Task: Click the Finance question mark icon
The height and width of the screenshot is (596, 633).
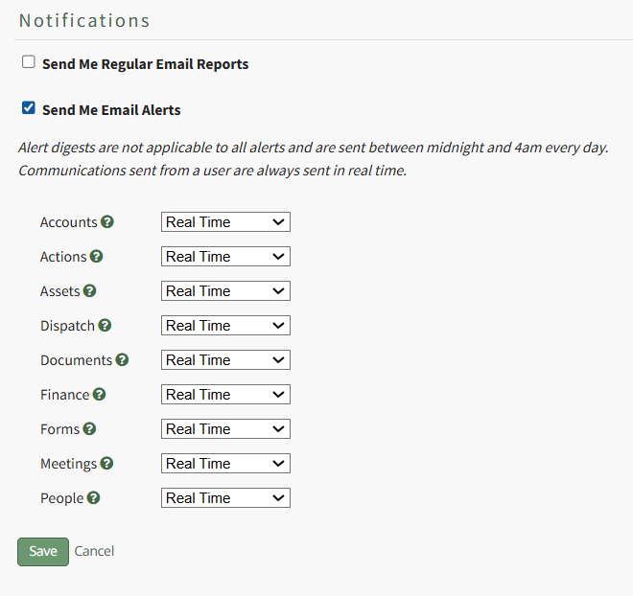Action: [x=100, y=395]
